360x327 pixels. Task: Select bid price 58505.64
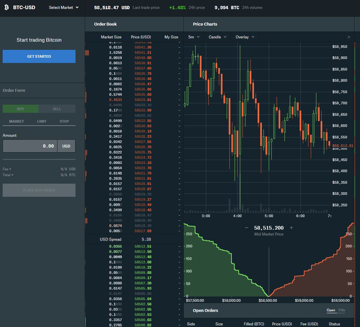tap(143, 299)
